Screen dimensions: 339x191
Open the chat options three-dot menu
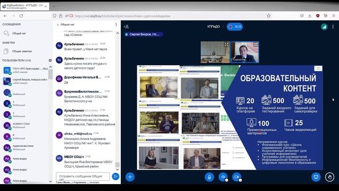click(116, 24)
